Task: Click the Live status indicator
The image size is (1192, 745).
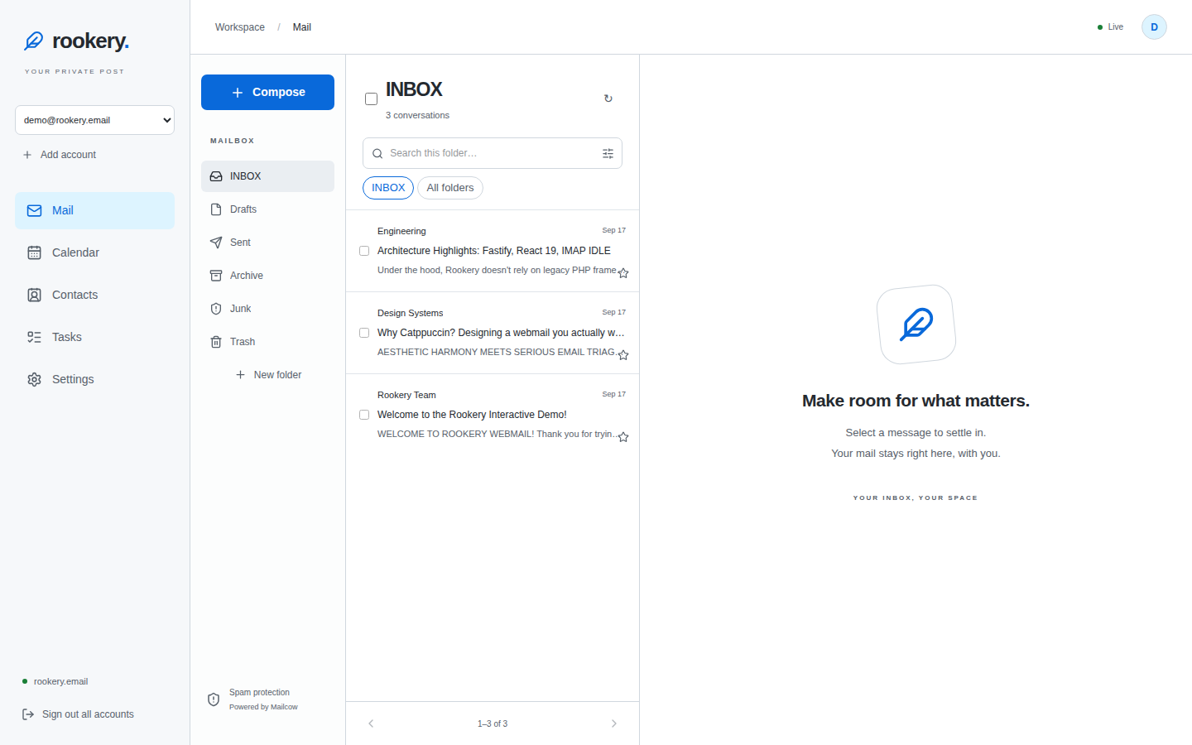Action: click(x=1110, y=27)
